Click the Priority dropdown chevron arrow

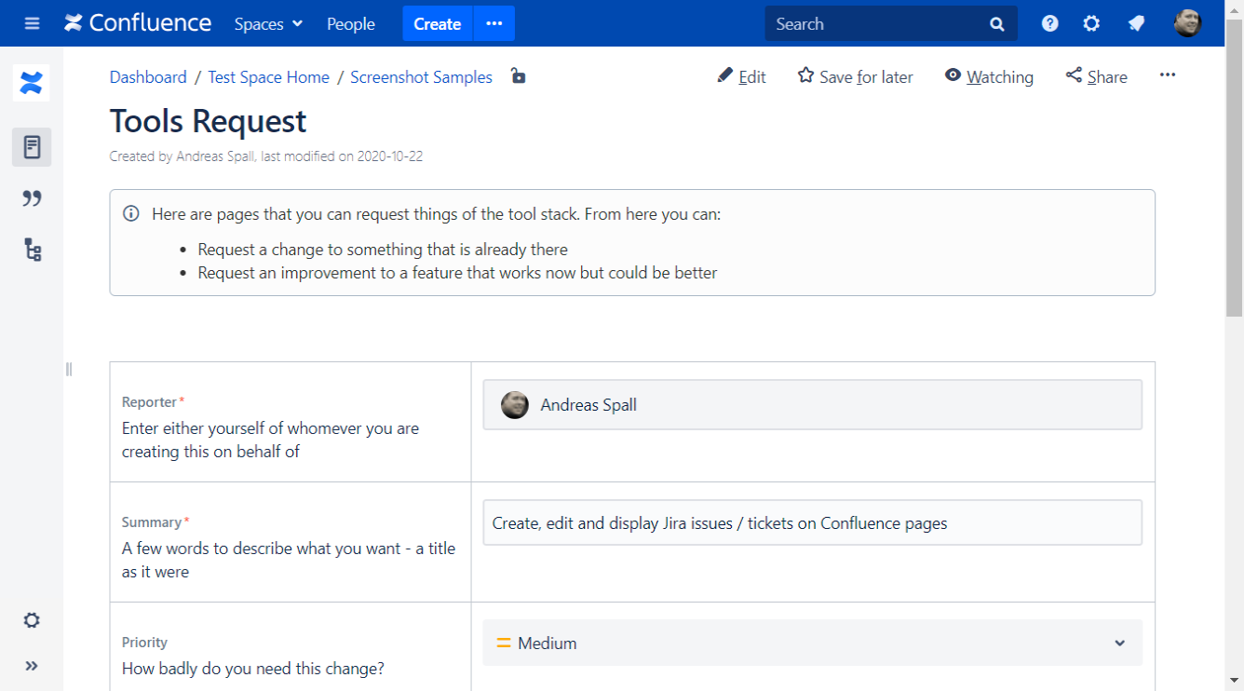coord(1120,644)
